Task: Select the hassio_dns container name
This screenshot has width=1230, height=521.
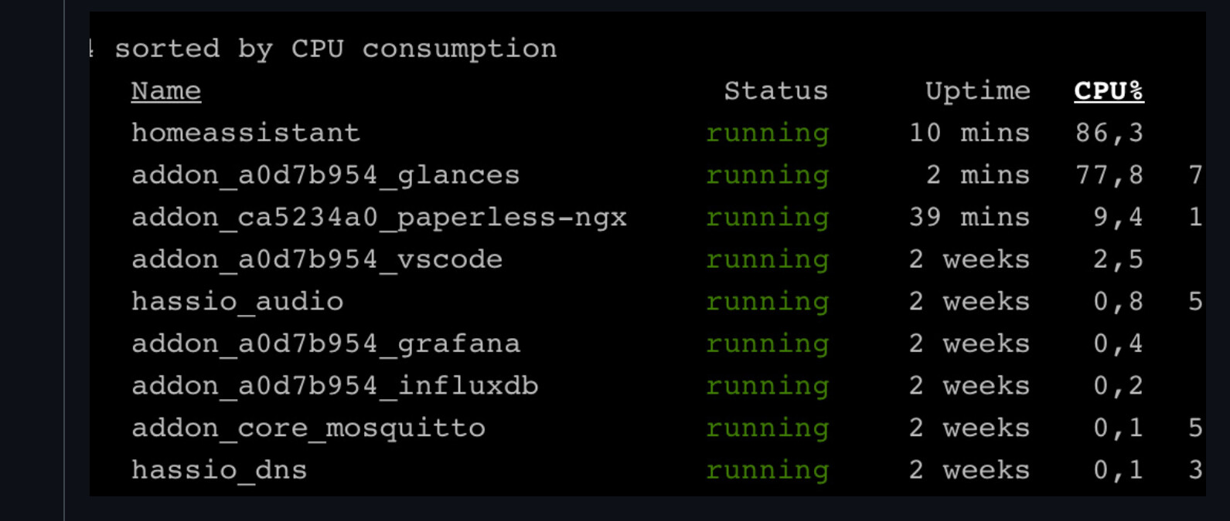Action: (220, 469)
